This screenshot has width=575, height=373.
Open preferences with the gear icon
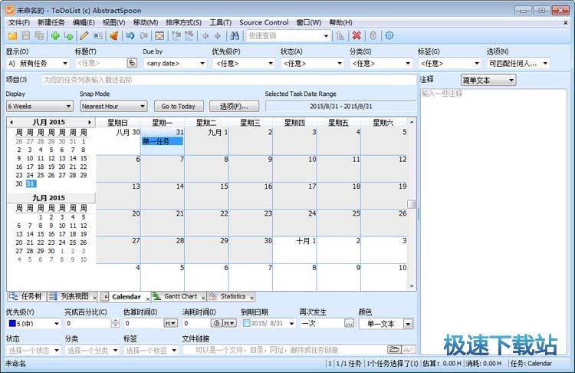coord(389,35)
